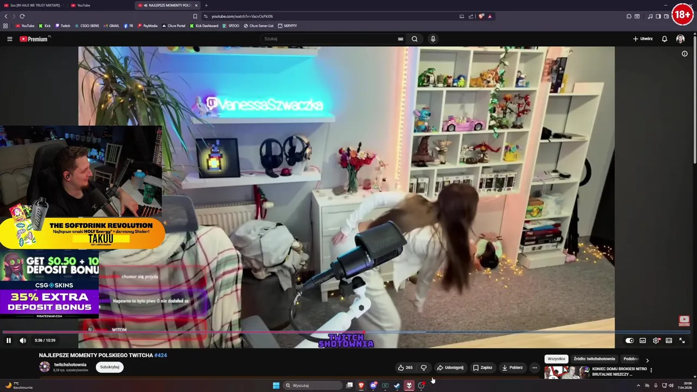The width and height of the screenshot is (697, 392).
Task: Click the Pobierz download button
Action: (512, 367)
